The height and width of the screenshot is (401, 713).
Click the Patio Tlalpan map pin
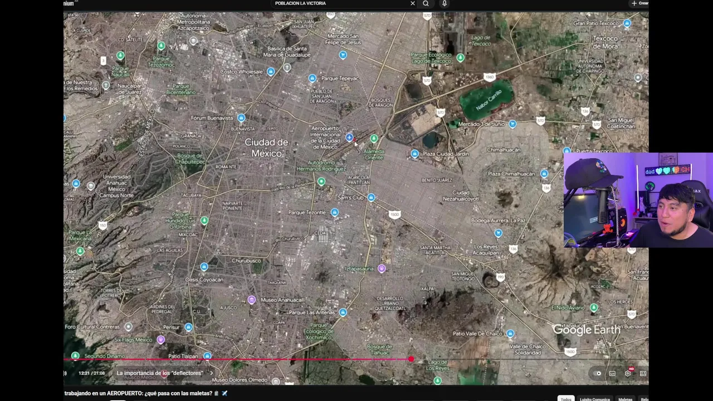click(x=207, y=356)
